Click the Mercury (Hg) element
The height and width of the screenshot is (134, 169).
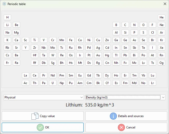click(107, 55)
